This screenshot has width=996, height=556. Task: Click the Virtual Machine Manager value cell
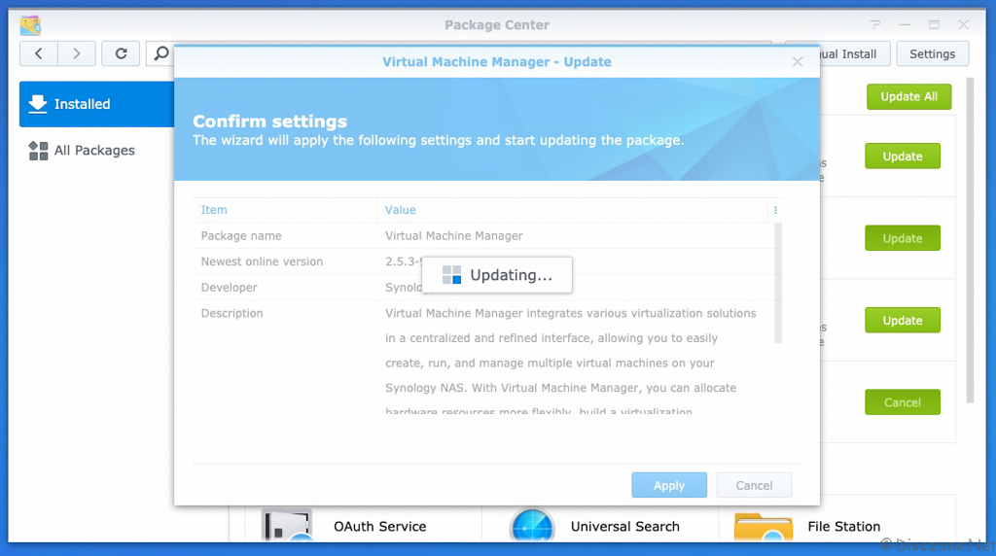pos(453,235)
